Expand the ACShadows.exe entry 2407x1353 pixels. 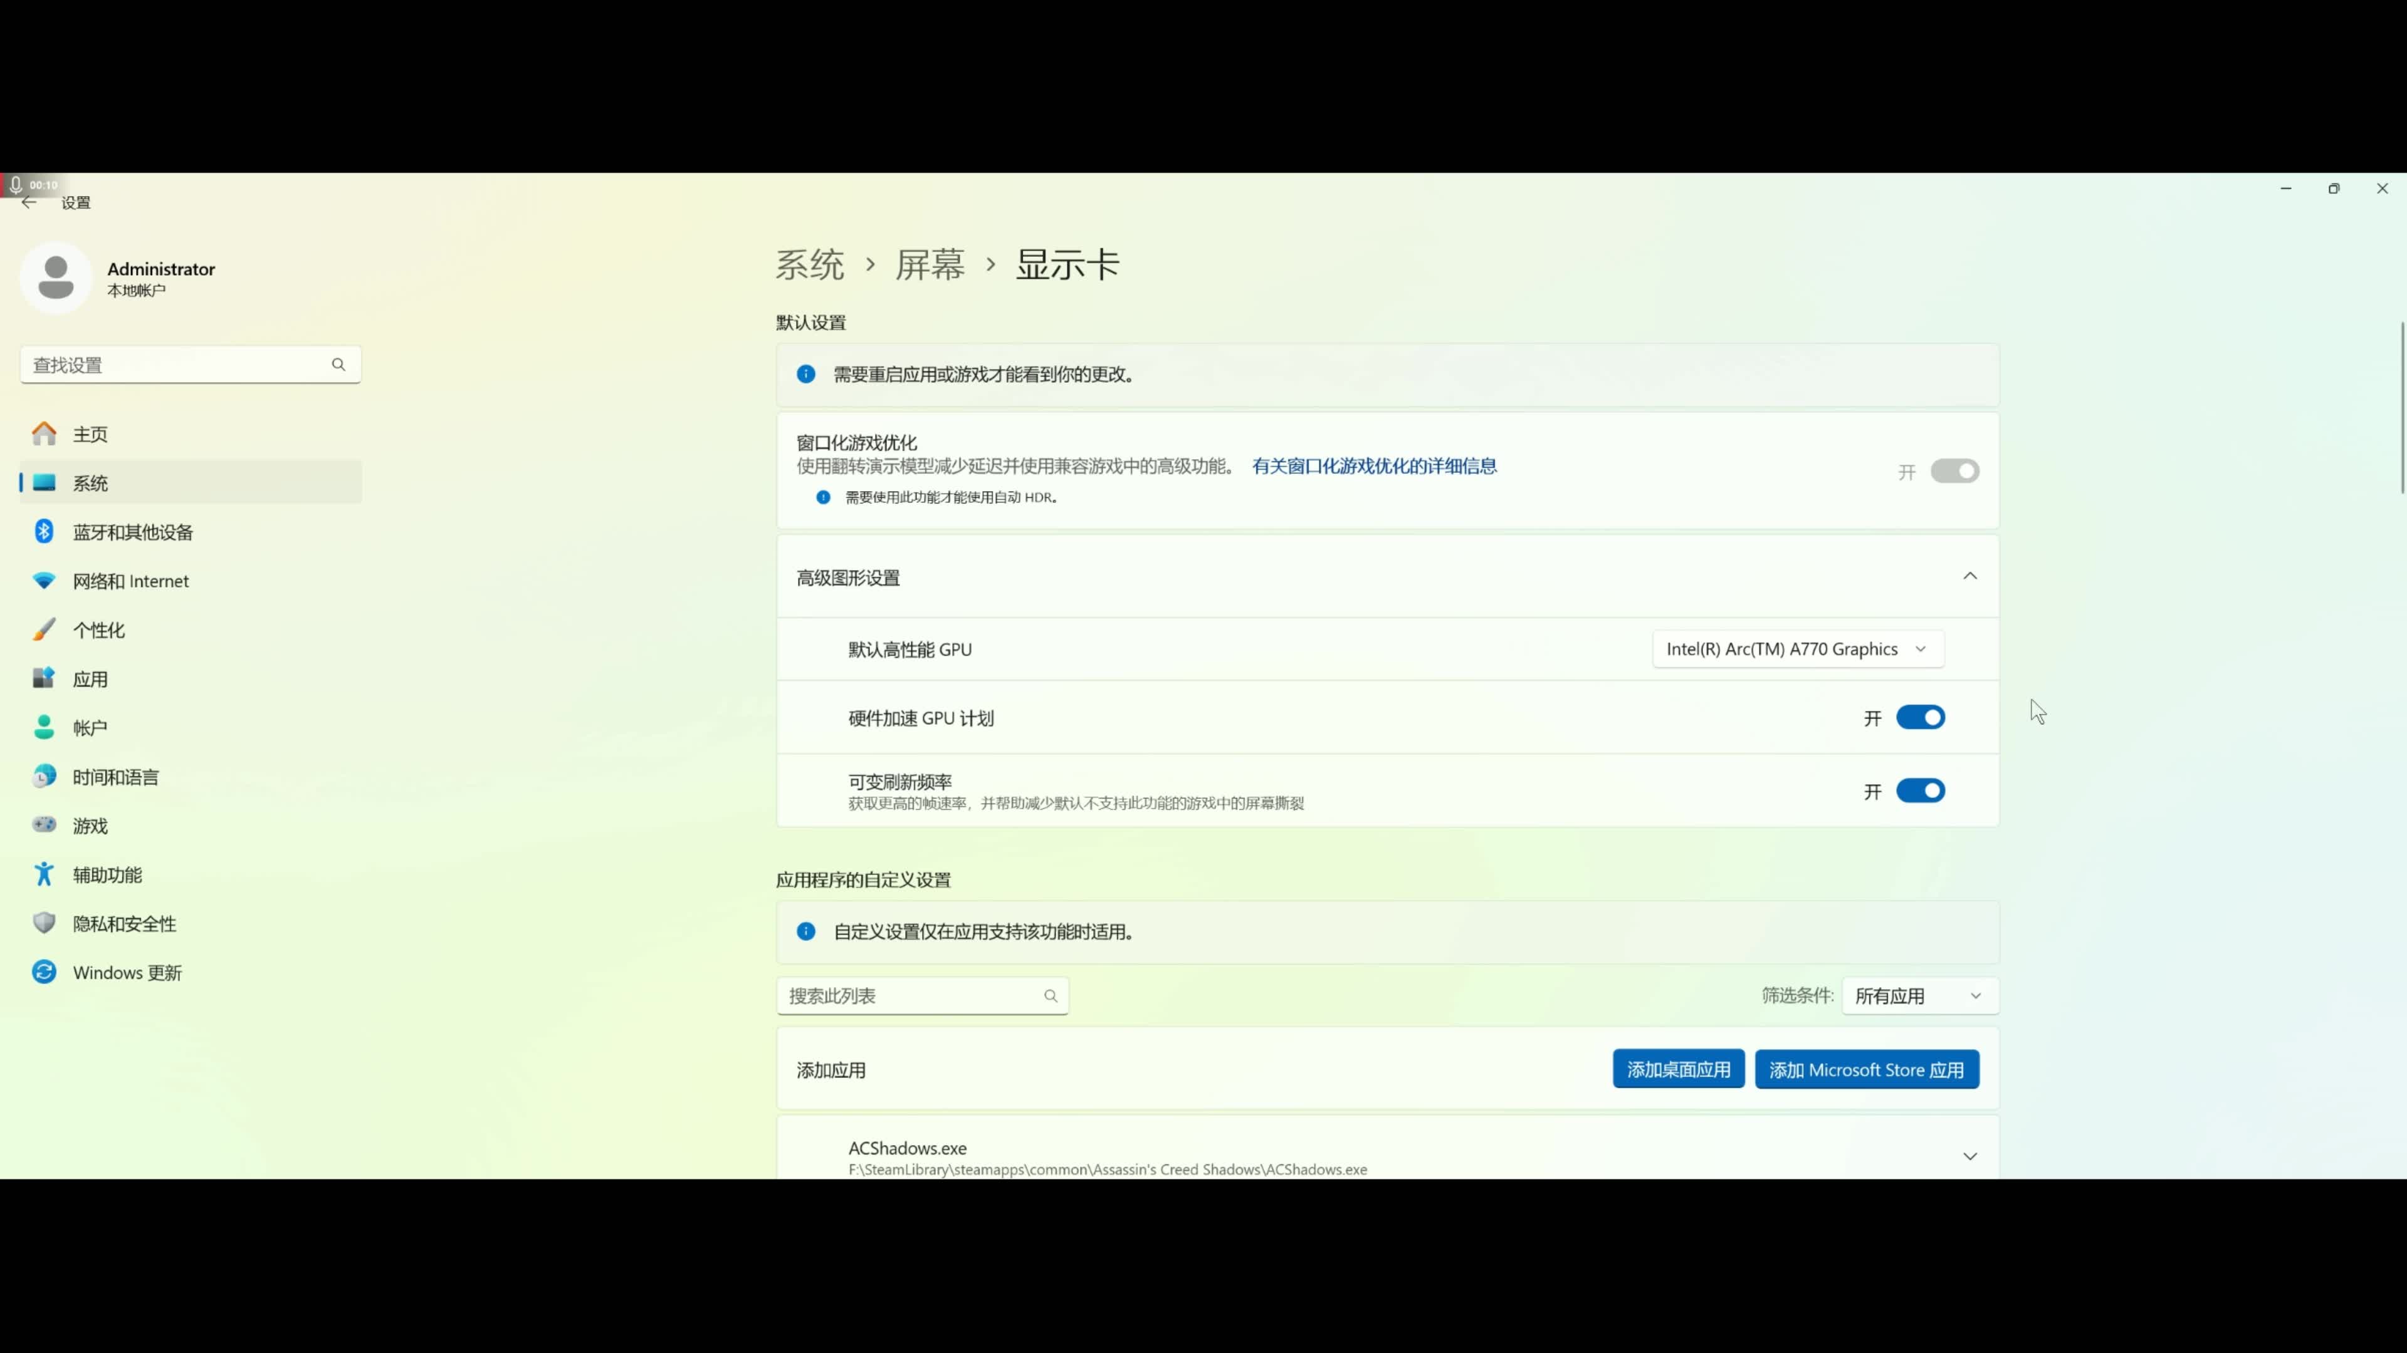(1969, 1156)
